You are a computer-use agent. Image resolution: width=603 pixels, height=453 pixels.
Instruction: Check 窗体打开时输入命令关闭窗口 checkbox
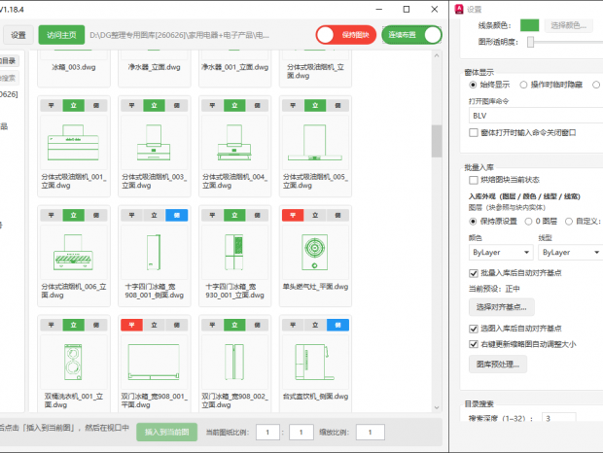click(x=474, y=132)
